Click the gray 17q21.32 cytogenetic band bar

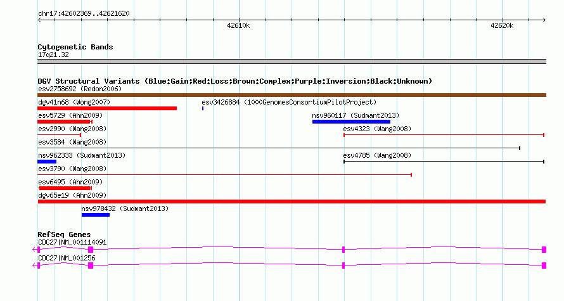[292, 61]
